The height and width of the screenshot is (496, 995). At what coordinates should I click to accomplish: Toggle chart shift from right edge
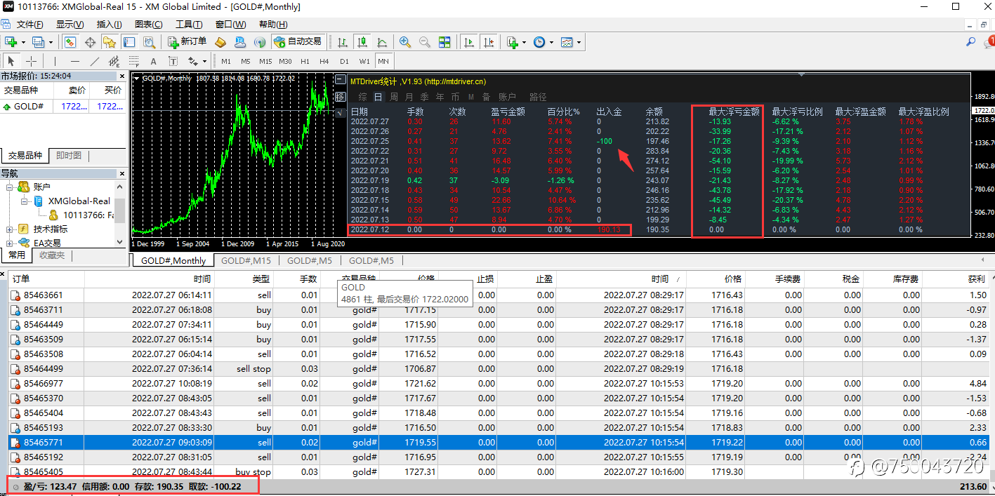tap(489, 42)
